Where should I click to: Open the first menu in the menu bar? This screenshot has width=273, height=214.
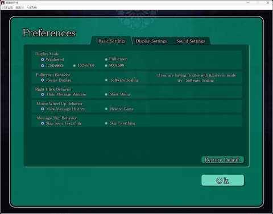(7, 7)
